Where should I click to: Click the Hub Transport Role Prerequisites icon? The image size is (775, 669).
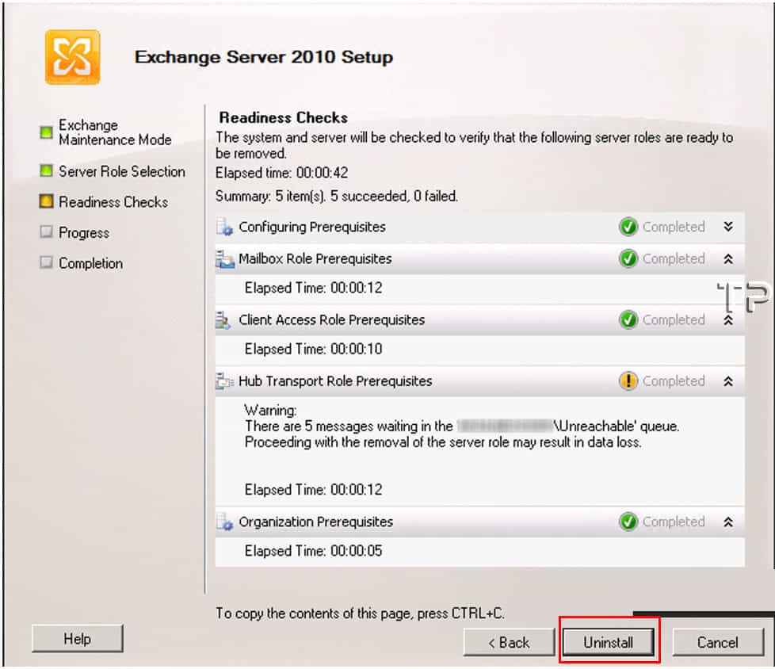click(x=225, y=381)
